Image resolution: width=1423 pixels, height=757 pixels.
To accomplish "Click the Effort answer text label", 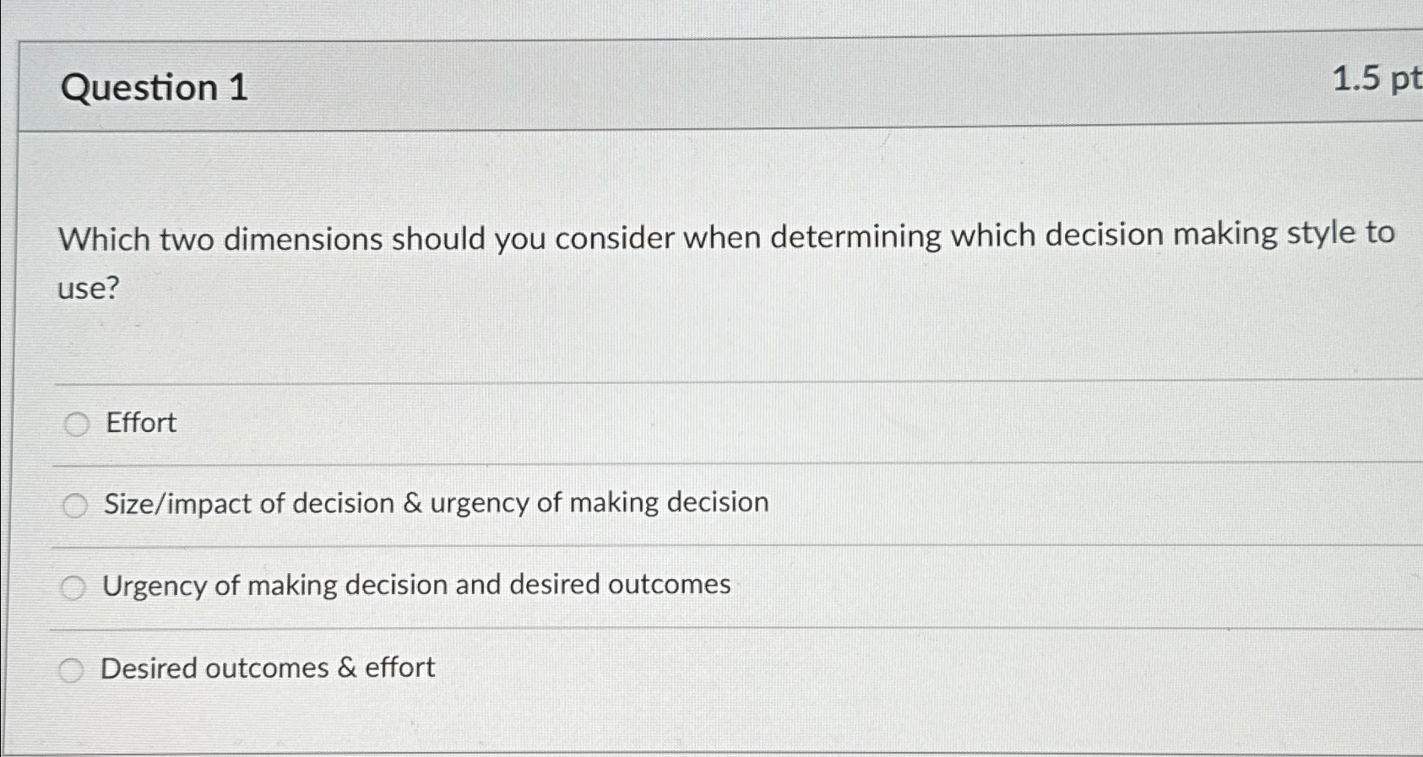I will click(139, 423).
